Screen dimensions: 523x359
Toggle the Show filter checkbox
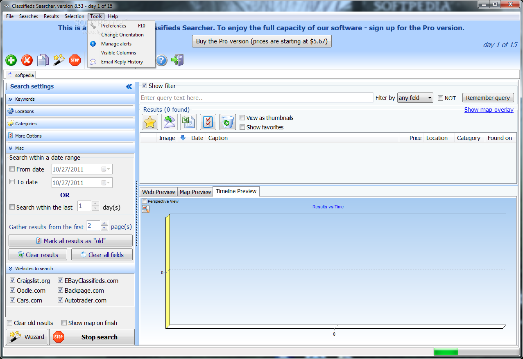point(144,86)
